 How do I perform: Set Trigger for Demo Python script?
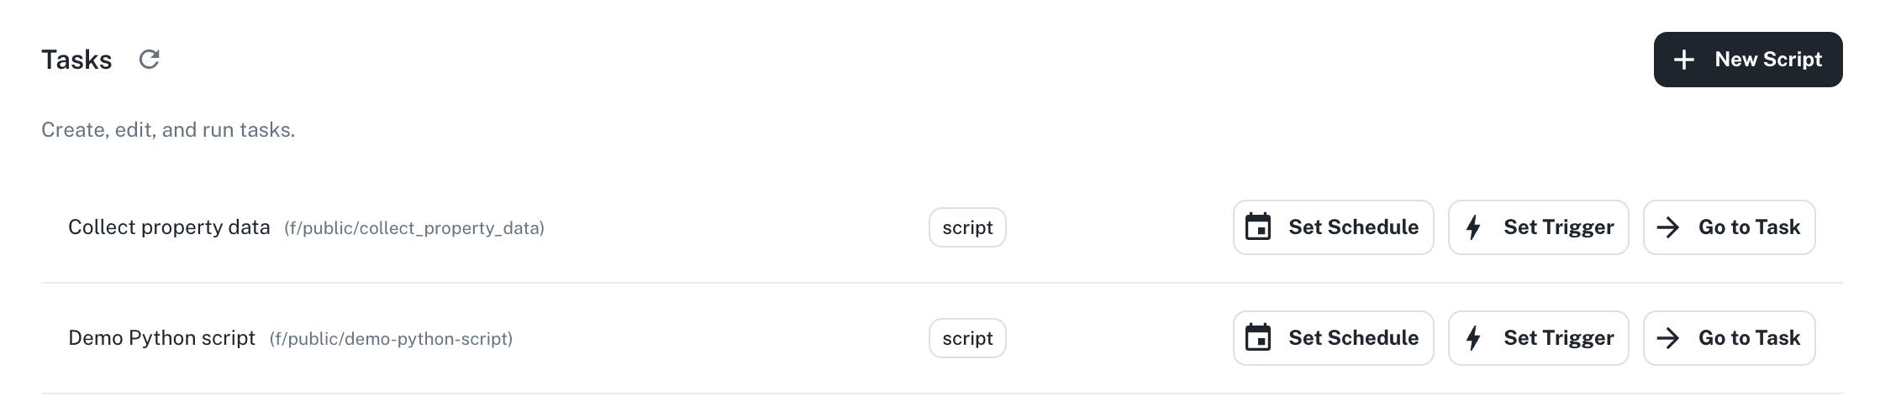click(x=1539, y=338)
